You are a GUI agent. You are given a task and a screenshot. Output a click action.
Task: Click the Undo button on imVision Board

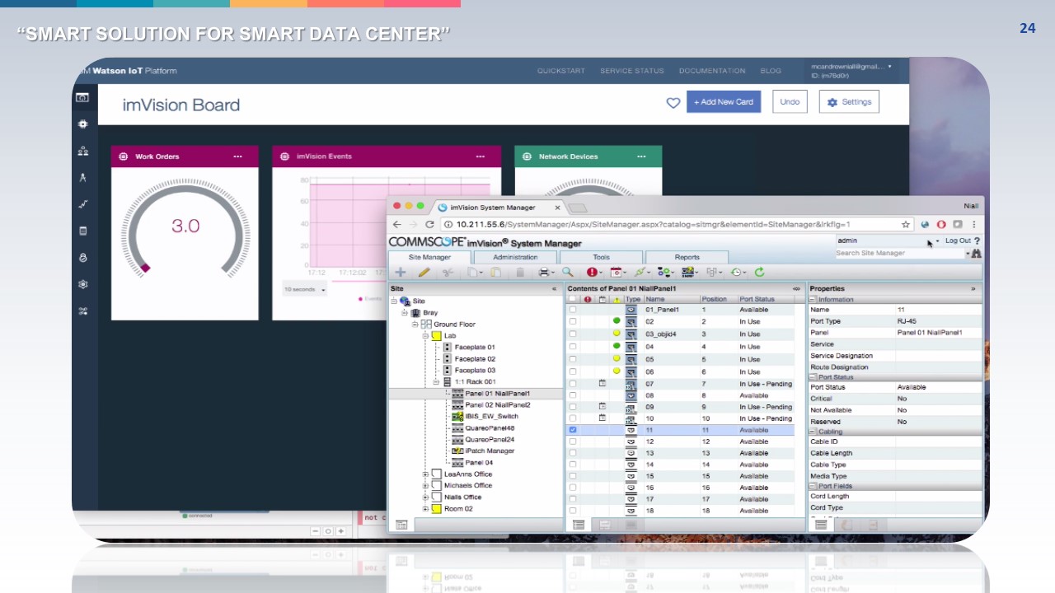click(x=790, y=102)
